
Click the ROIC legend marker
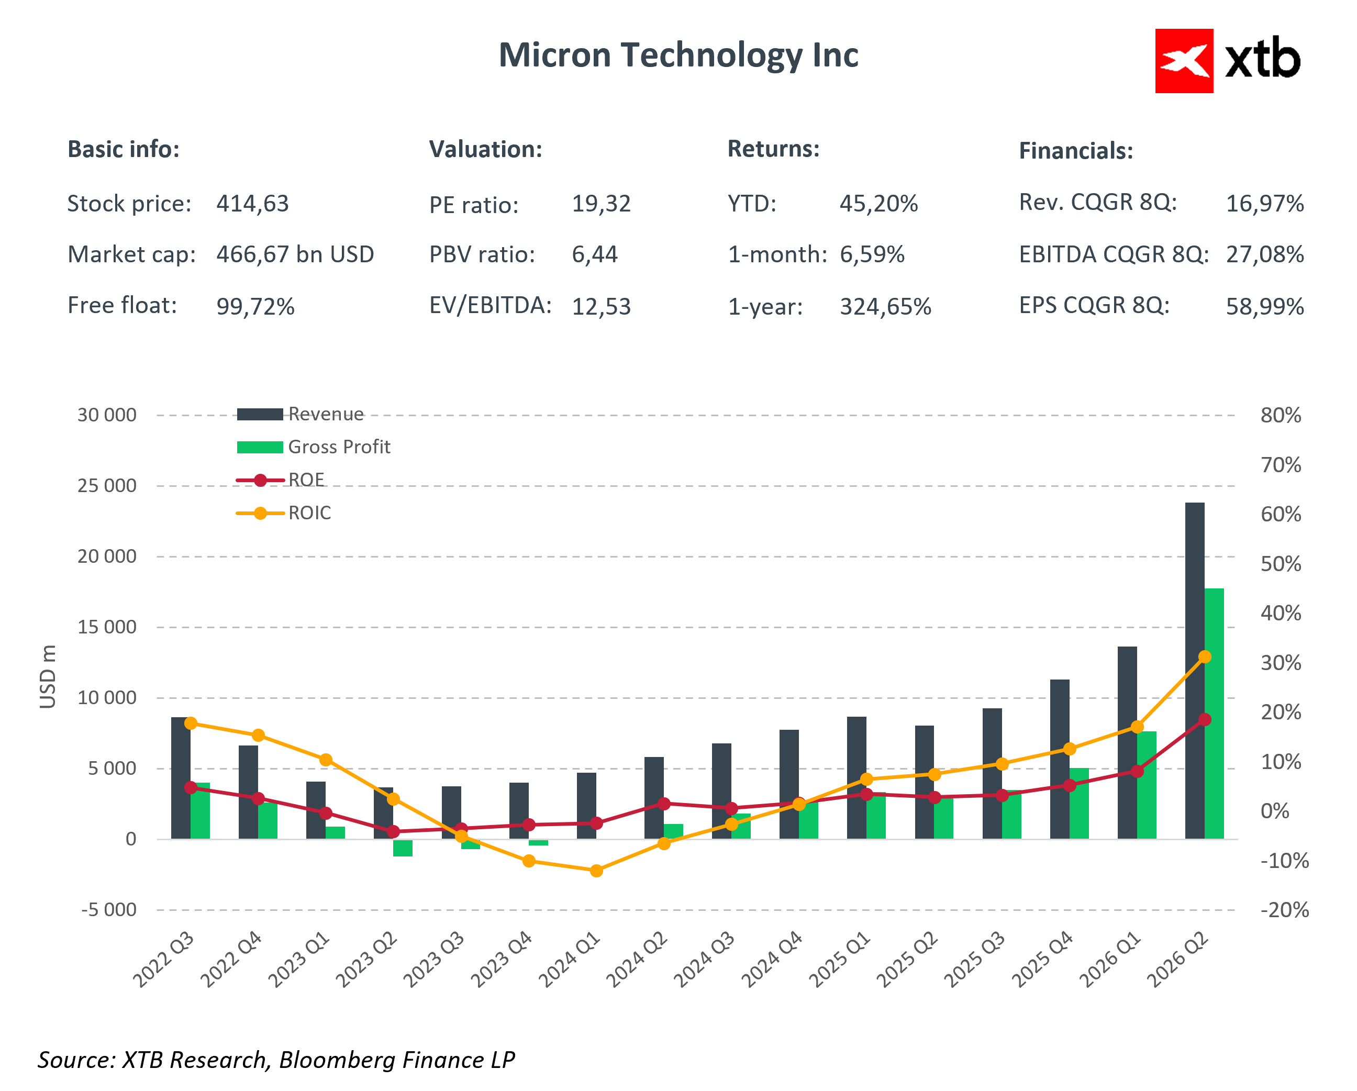click(x=260, y=513)
